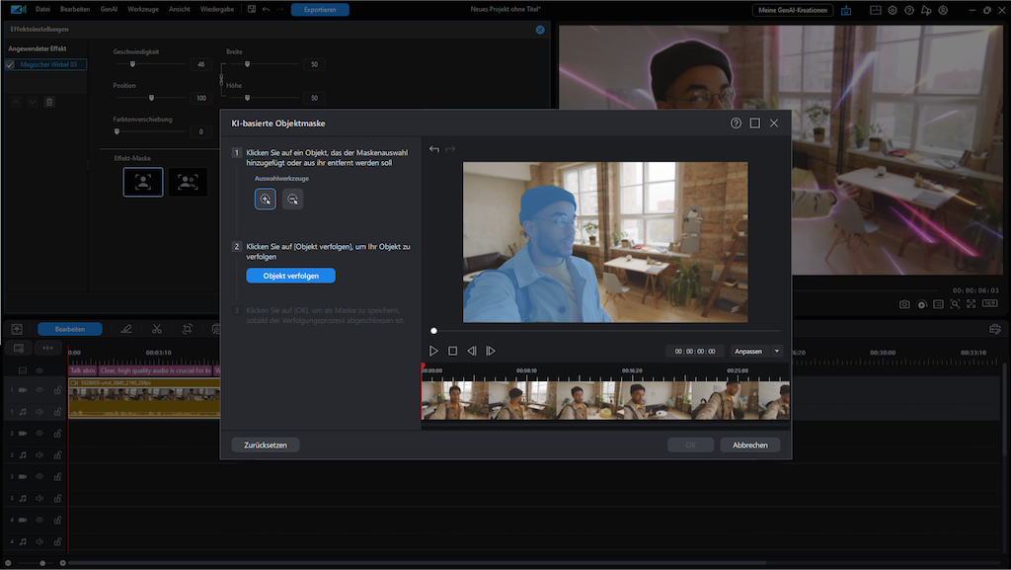Click the Zurücksetzen button
This screenshot has height=570, width=1011.
point(266,446)
